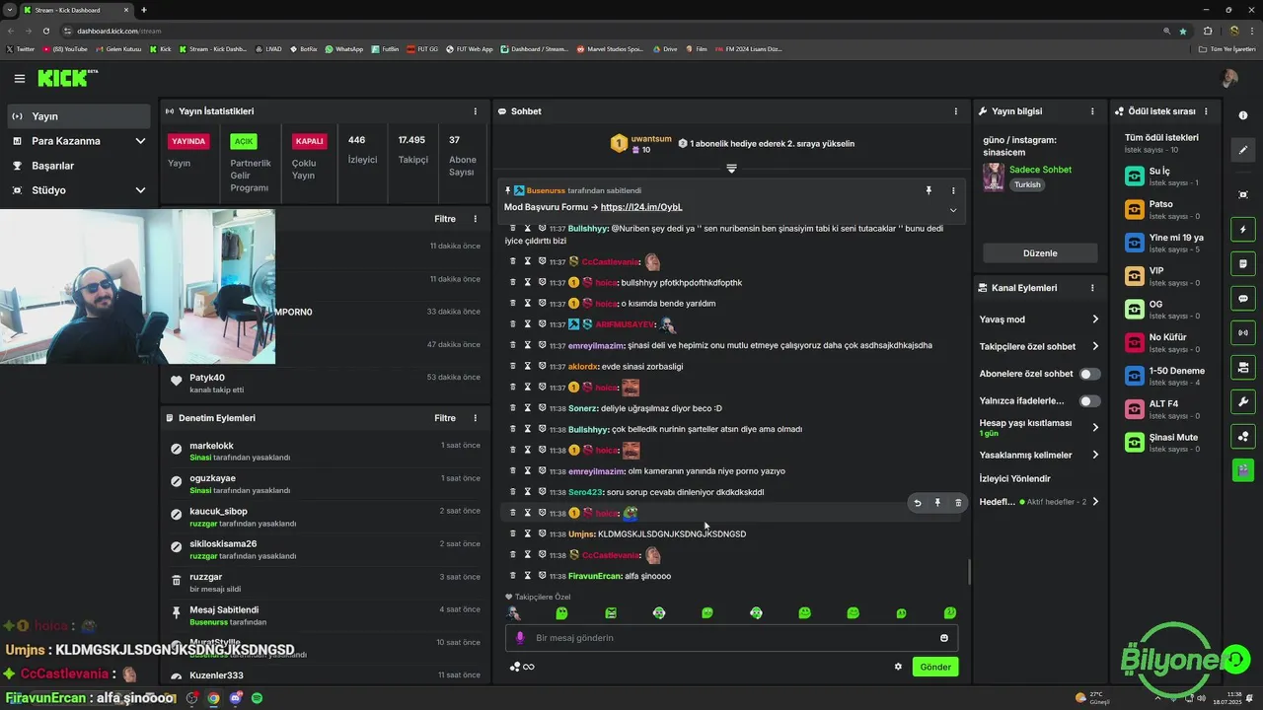Open Hedefler active goals chevron
The height and width of the screenshot is (710, 1263).
1095,502
